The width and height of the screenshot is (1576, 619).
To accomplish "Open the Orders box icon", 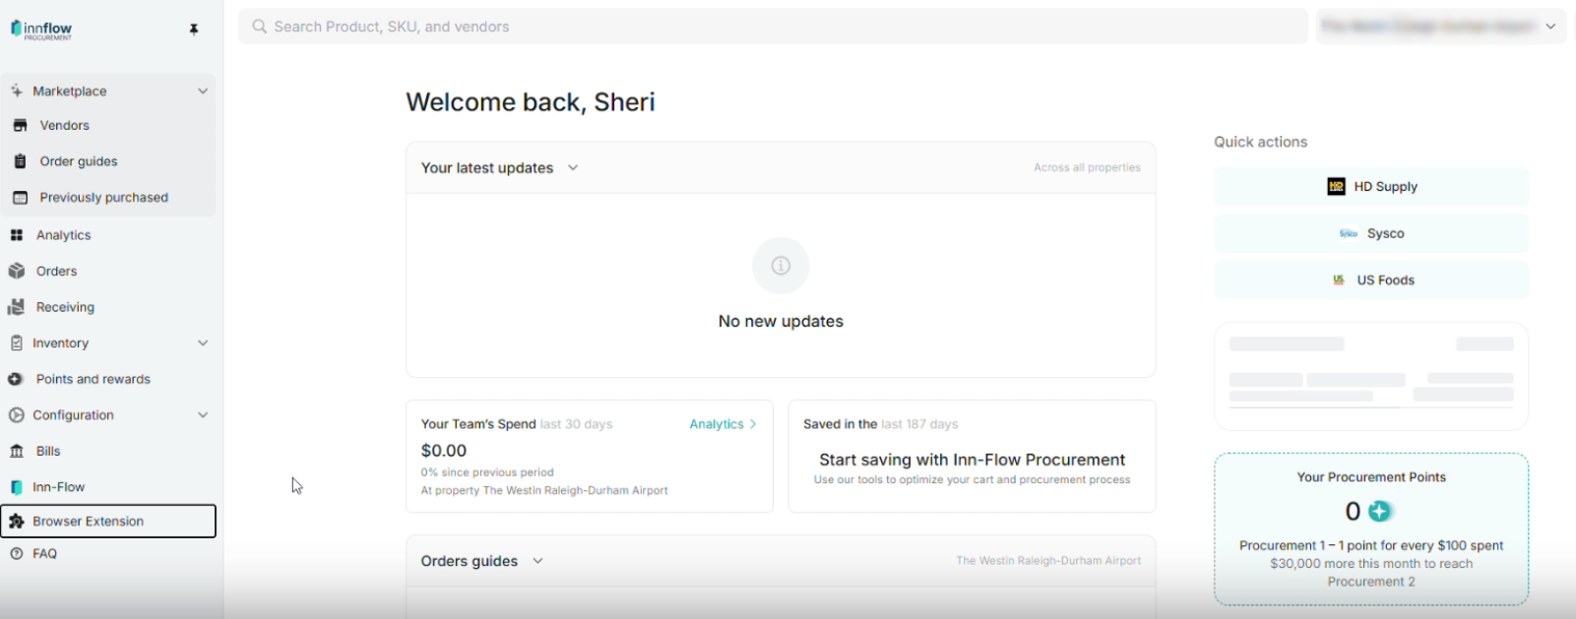I will click(17, 272).
